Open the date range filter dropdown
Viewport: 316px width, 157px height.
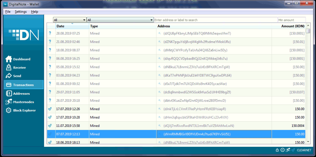(70, 20)
